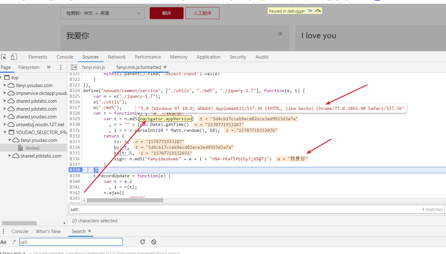446x254 pixels.
Task: Expand last shared.ydstatic.com node
Action: (x=9, y=156)
